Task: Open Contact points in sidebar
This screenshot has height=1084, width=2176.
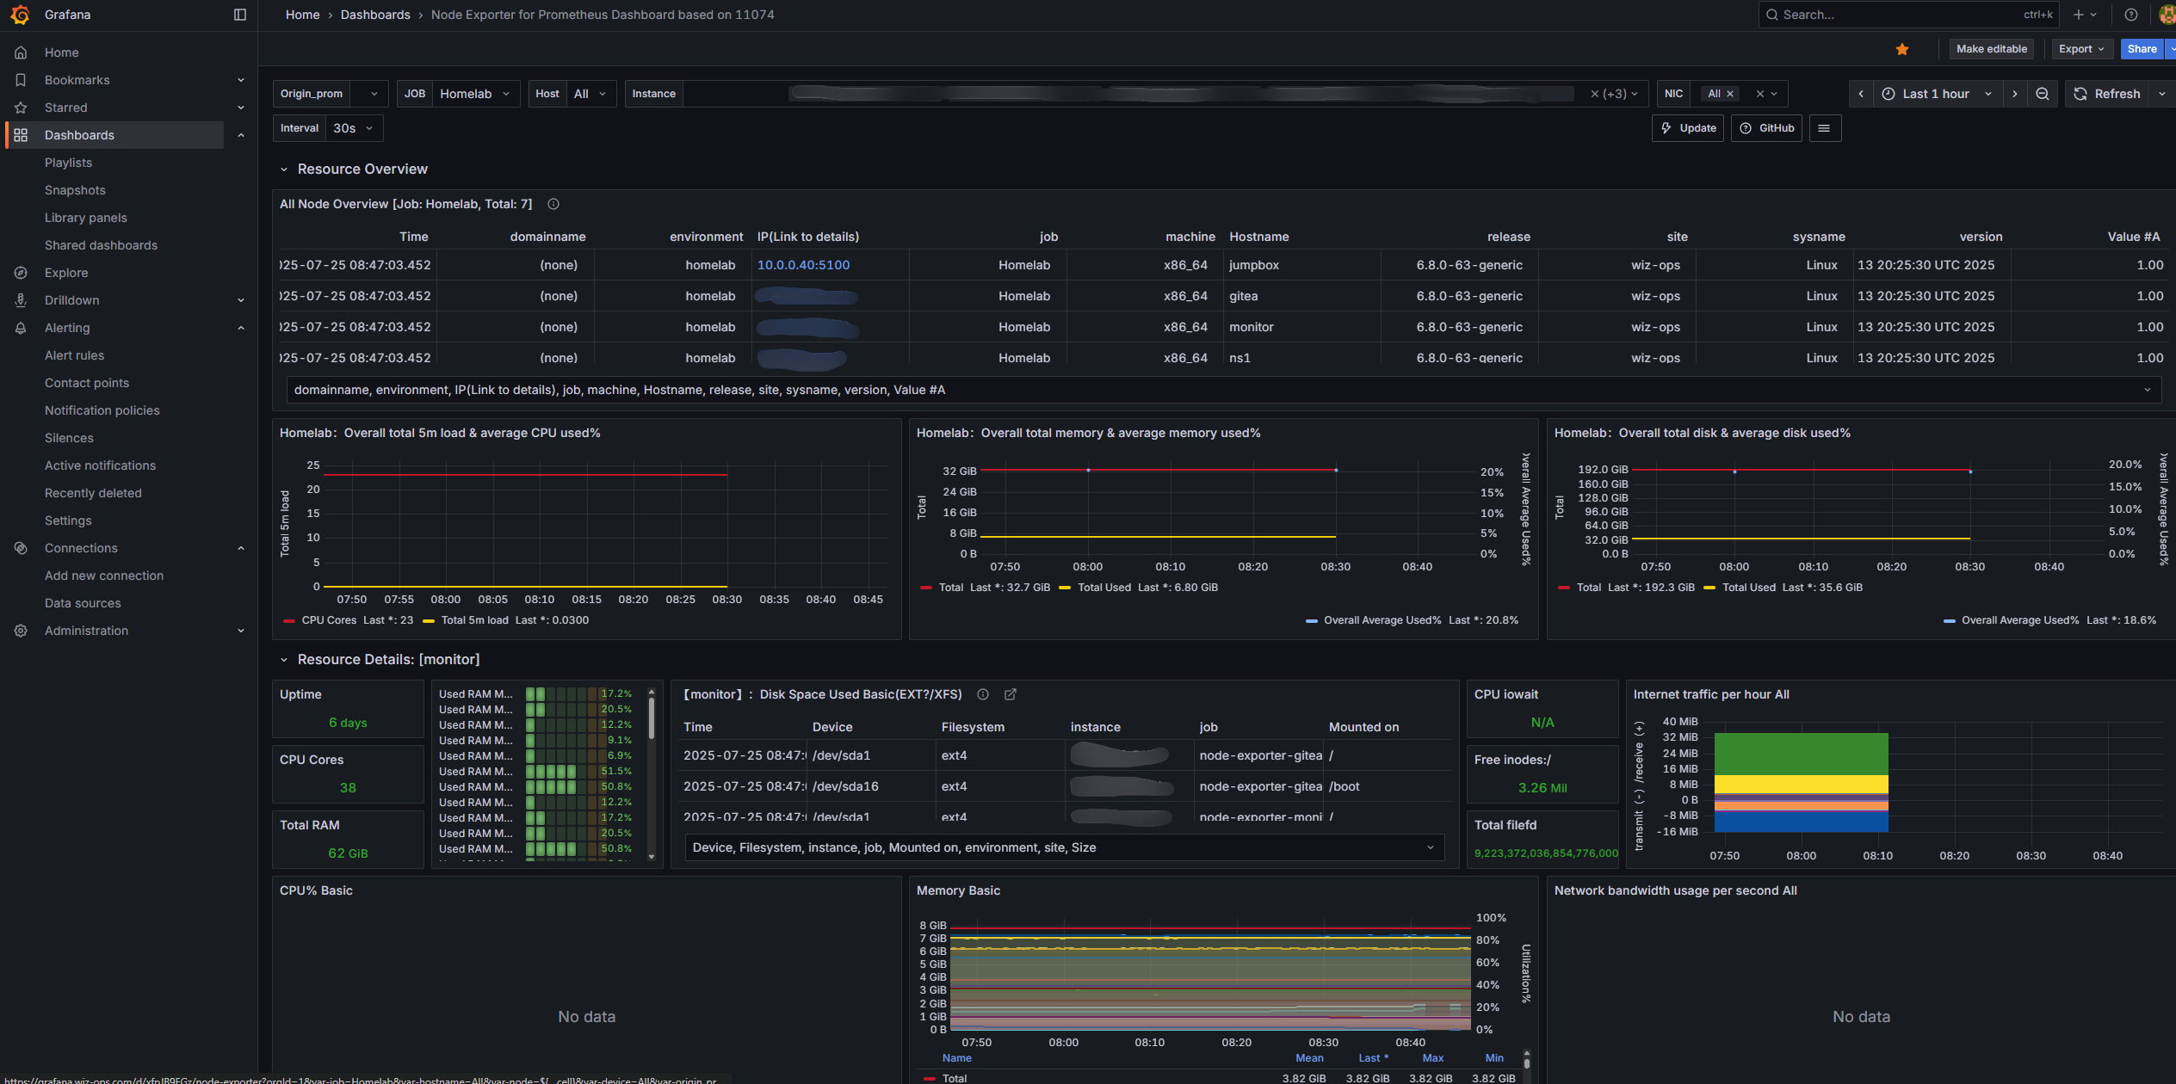Action: pos(87,383)
